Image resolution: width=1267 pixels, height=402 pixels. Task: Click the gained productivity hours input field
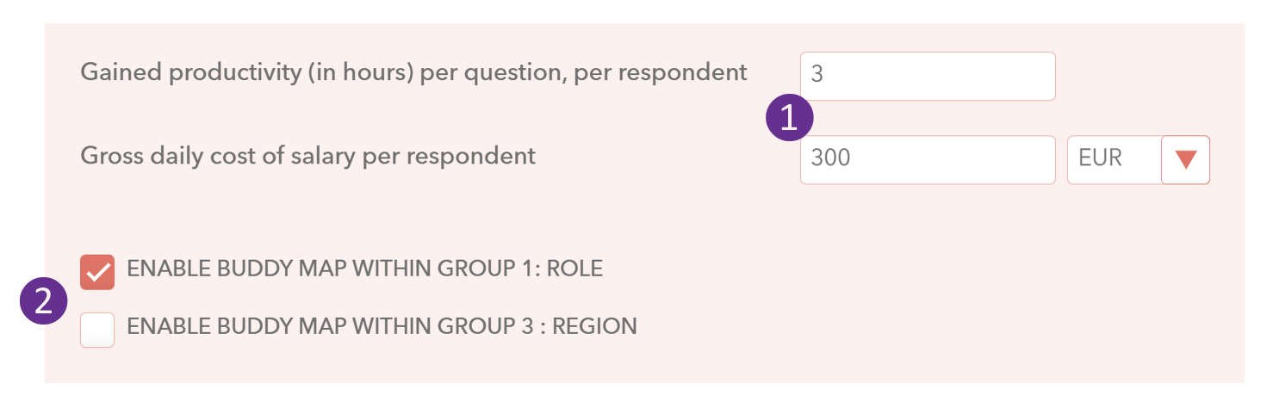[928, 76]
